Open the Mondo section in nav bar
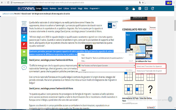 [x=45, y=9]
